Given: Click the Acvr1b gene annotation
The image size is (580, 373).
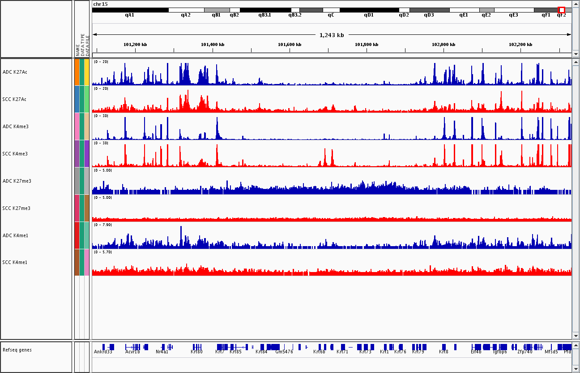Looking at the screenshot, I should (x=133, y=347).
